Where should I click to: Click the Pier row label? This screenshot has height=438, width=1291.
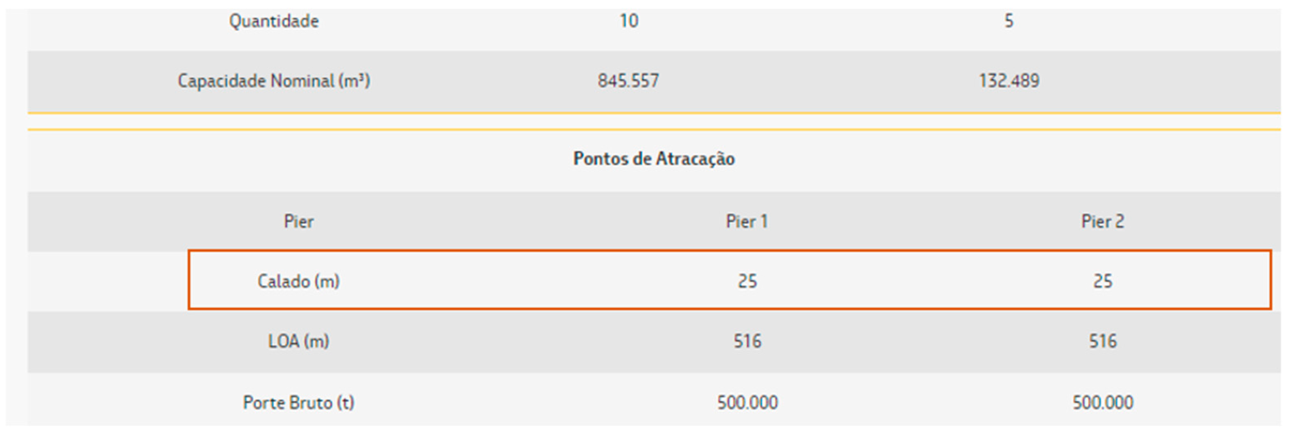(299, 221)
